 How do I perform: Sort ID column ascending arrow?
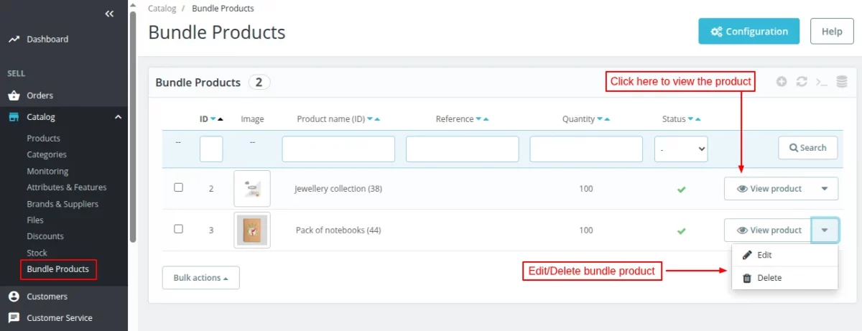[x=221, y=119]
